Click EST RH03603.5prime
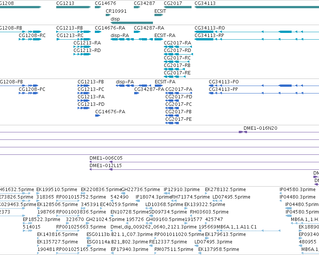This screenshot has height=255, width=319. pyautogui.click(x=209, y=212)
